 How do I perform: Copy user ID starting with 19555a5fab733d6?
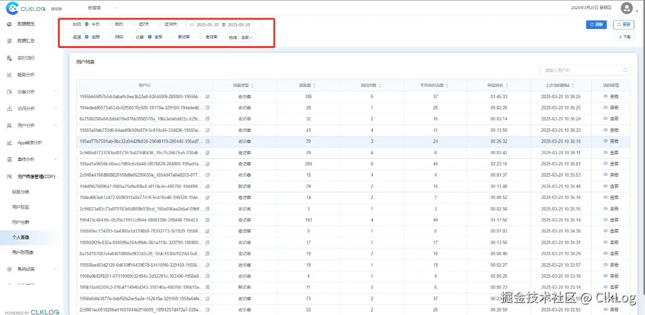pyautogui.click(x=207, y=130)
